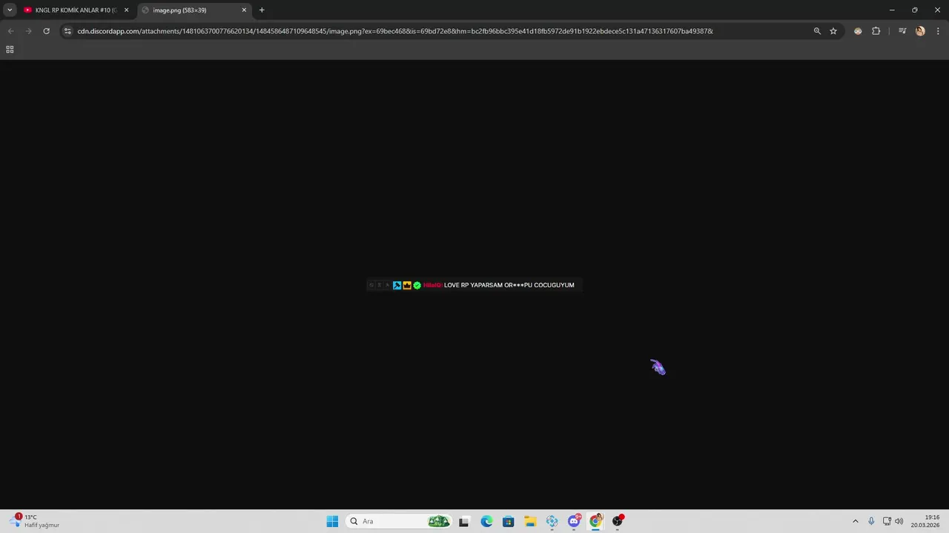Viewport: 949px width, 533px height.
Task: Close the KNGL RP KOMİK ANLAR tab
Action: point(126,10)
